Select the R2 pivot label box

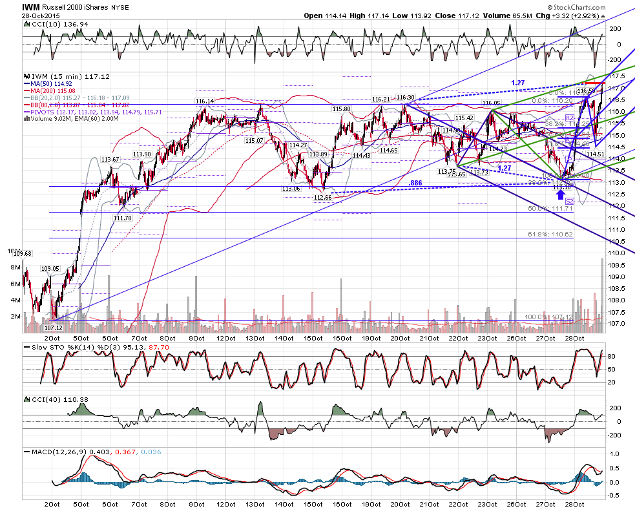pyautogui.click(x=570, y=118)
